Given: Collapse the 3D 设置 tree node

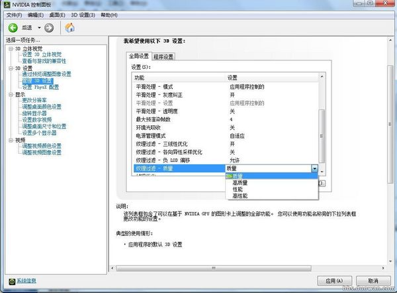Looking at the screenshot, I should (11, 68).
